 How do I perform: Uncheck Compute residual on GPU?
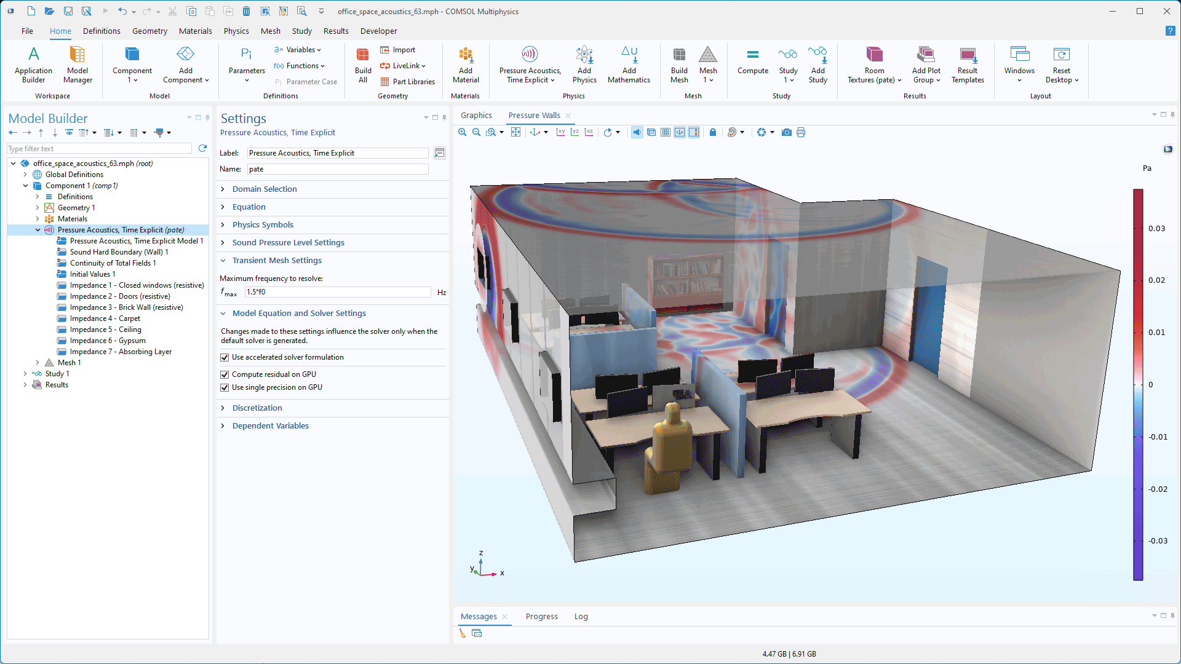[x=225, y=374]
